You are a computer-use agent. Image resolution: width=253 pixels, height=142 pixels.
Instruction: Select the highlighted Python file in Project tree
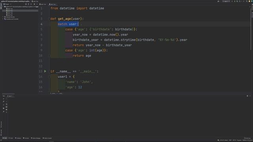pyautogui.click(x=9, y=11)
